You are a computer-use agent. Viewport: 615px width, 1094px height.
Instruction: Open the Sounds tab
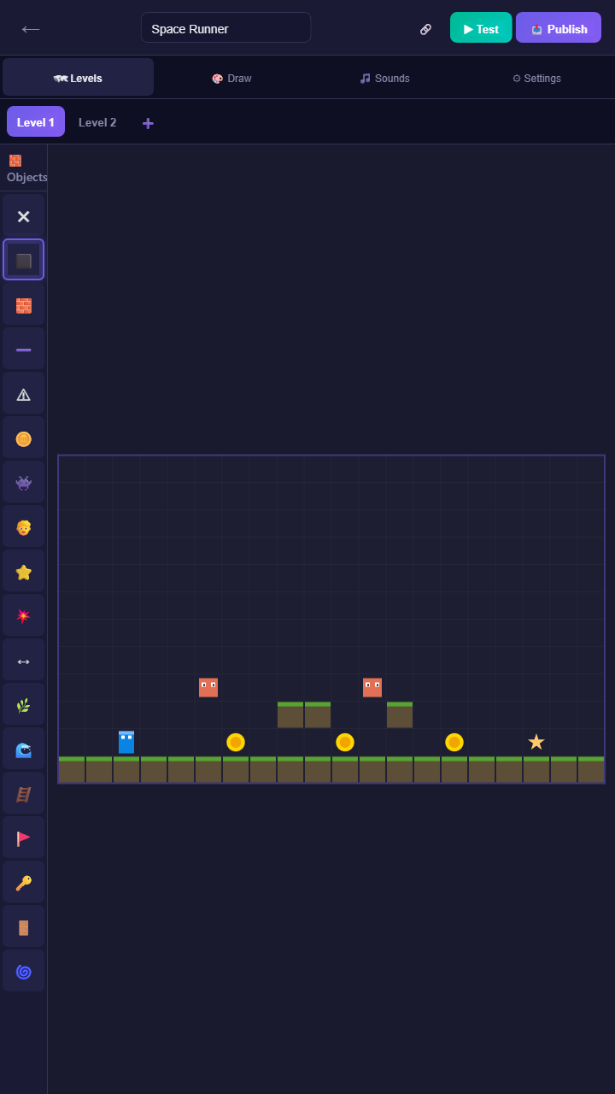pyautogui.click(x=384, y=78)
